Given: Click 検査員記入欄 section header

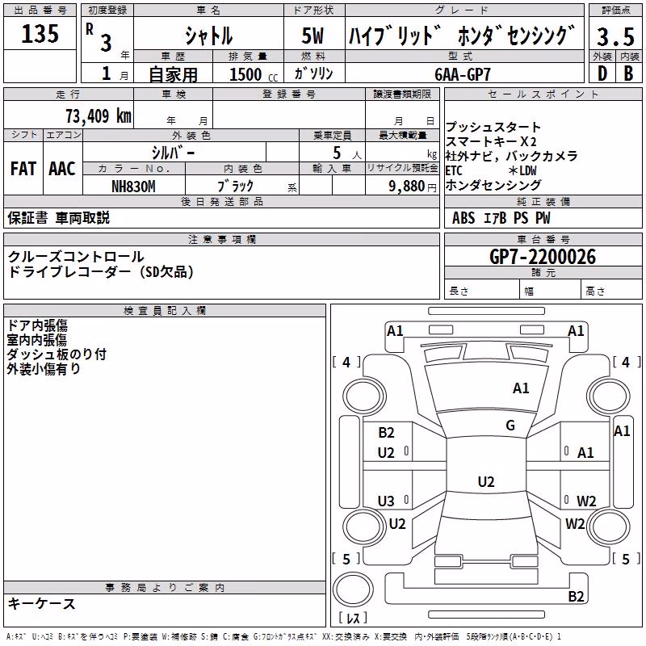Looking at the screenshot, I should (165, 311).
